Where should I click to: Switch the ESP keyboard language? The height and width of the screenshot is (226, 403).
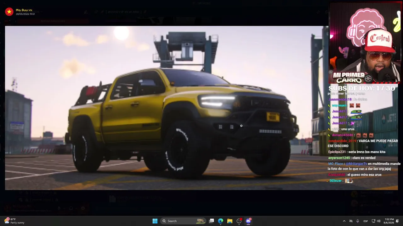[366, 221]
